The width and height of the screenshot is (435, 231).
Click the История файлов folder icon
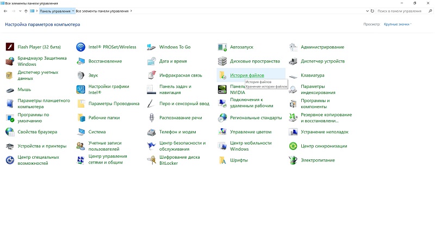click(222, 75)
